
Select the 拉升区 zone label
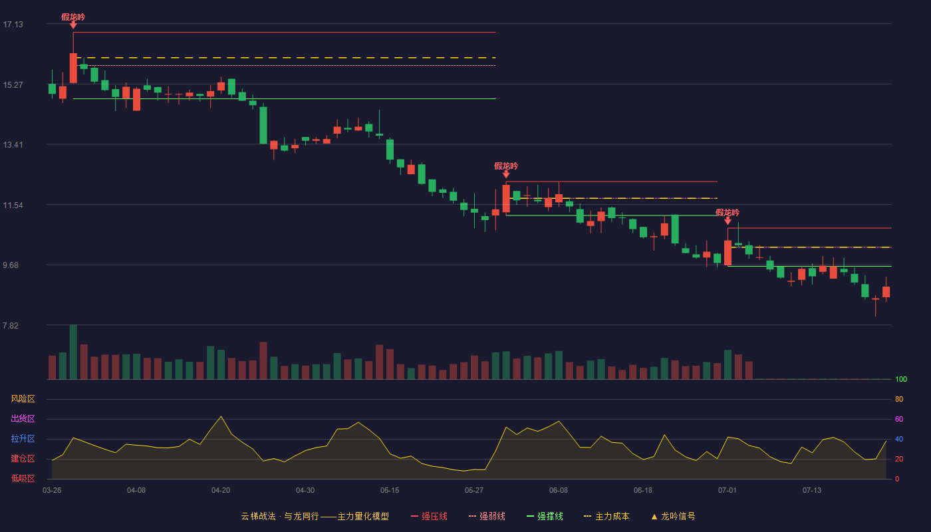coord(23,439)
